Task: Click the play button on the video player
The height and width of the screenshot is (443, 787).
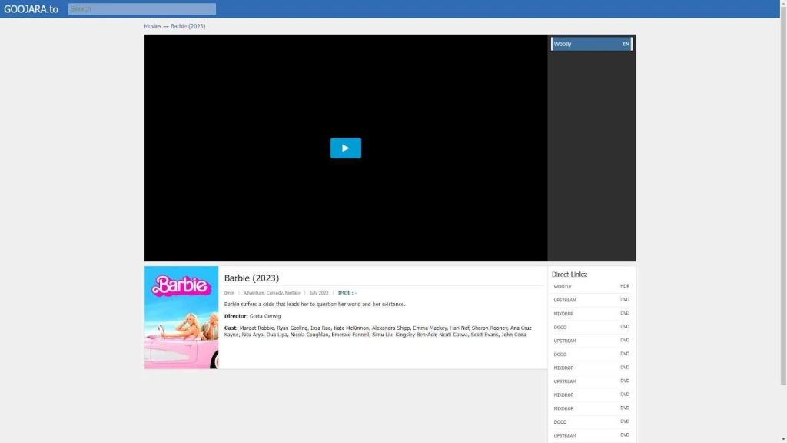Action: tap(346, 148)
